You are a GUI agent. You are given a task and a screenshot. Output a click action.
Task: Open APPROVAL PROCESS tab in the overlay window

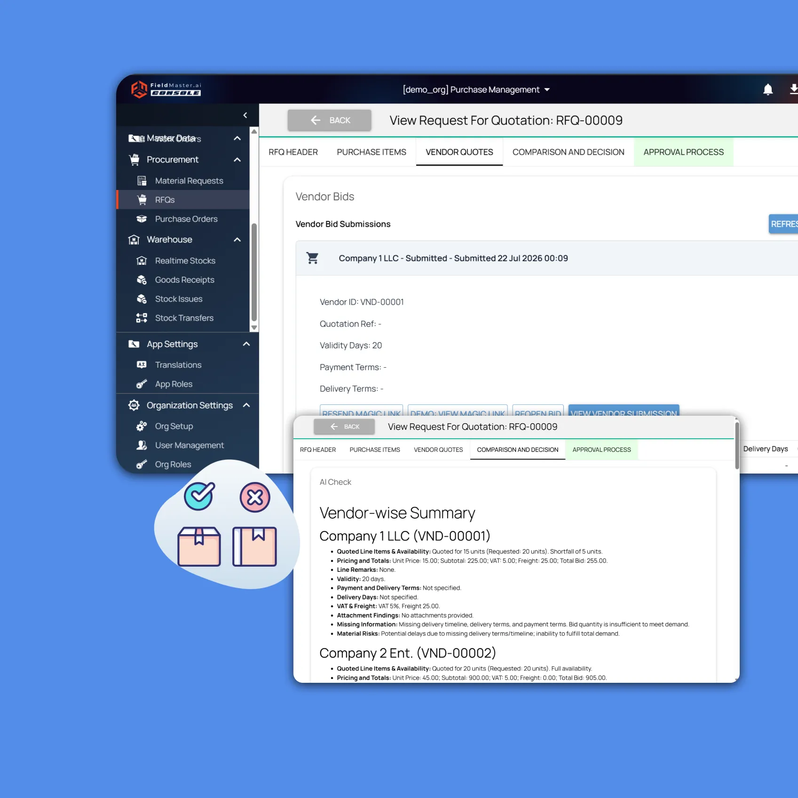coord(601,450)
